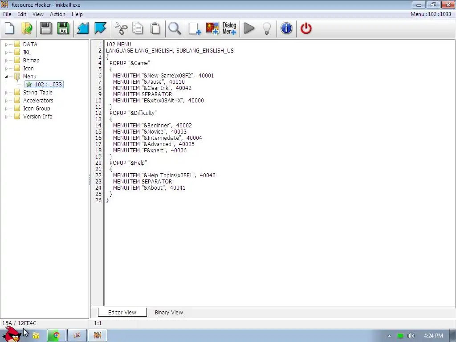Image resolution: width=456 pixels, height=342 pixels.
Task: Click the '&New Game' MENUITEM line
Action: (163, 76)
